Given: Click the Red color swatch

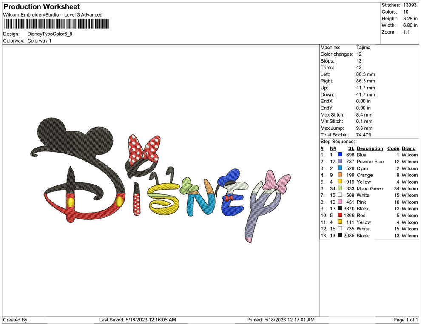Looking at the screenshot, I should (x=340, y=215).
